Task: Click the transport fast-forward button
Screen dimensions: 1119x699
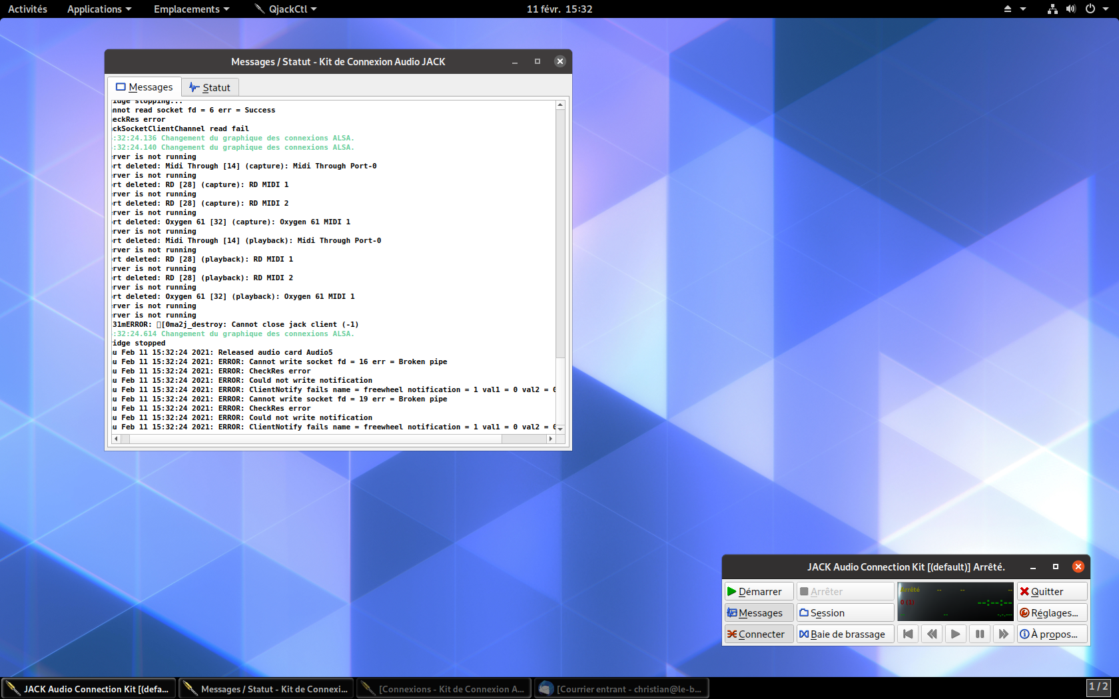Action: point(1003,634)
